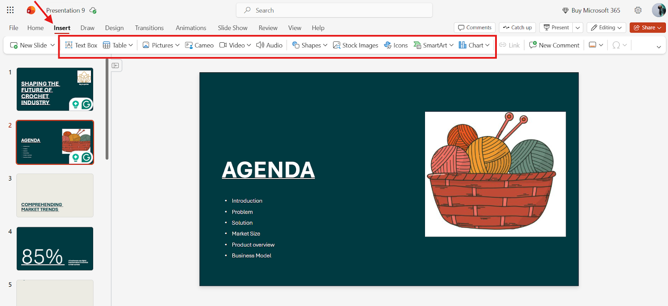Viewport: 668px width, 306px height.
Task: Select slide 2 Agenda thumbnail
Action: point(55,142)
